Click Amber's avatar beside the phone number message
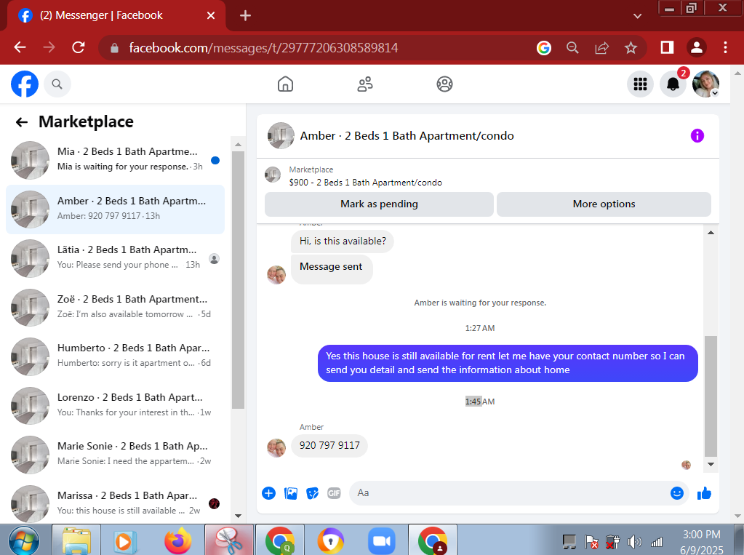 [276, 447]
